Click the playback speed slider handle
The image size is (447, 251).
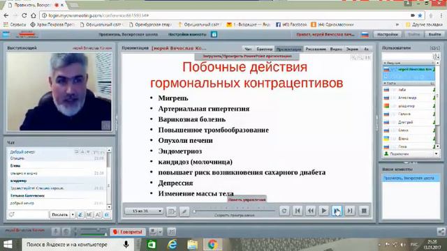(x=194, y=211)
